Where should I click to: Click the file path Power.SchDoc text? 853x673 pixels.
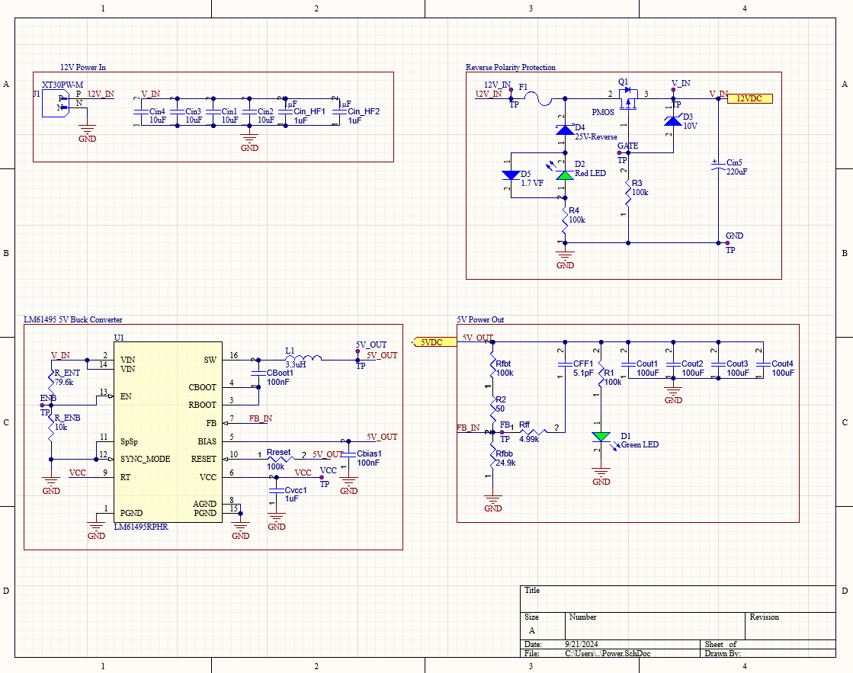[x=608, y=653]
